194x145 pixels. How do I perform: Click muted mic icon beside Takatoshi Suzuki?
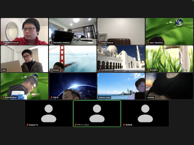click(3, 43)
